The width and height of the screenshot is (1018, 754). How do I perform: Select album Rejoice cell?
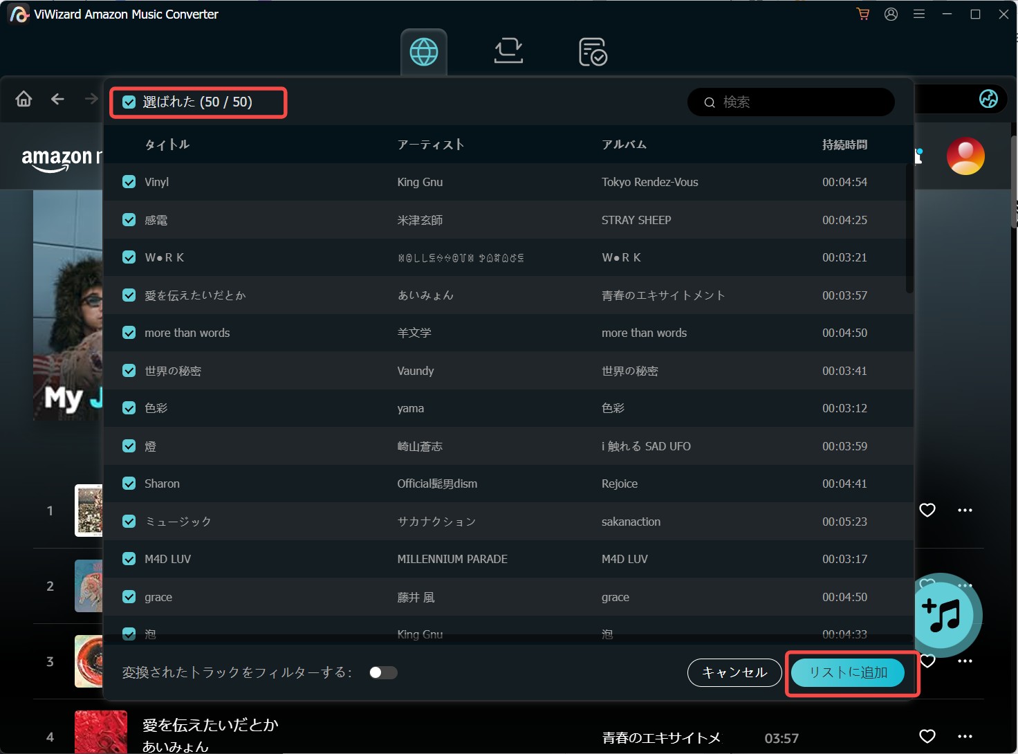620,484
